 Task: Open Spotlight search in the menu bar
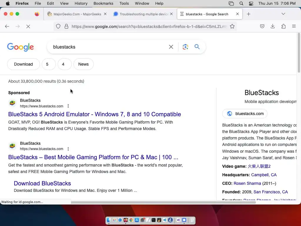[x=241, y=4]
